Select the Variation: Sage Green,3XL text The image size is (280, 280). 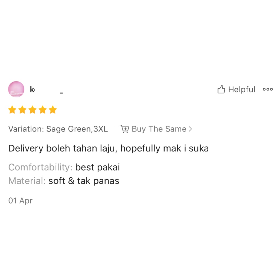coord(58,129)
